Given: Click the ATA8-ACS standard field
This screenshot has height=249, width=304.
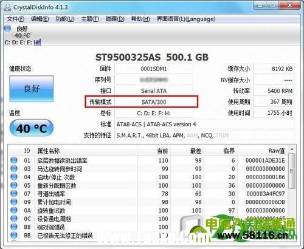Looking at the screenshot, I should pyautogui.click(x=204, y=124).
